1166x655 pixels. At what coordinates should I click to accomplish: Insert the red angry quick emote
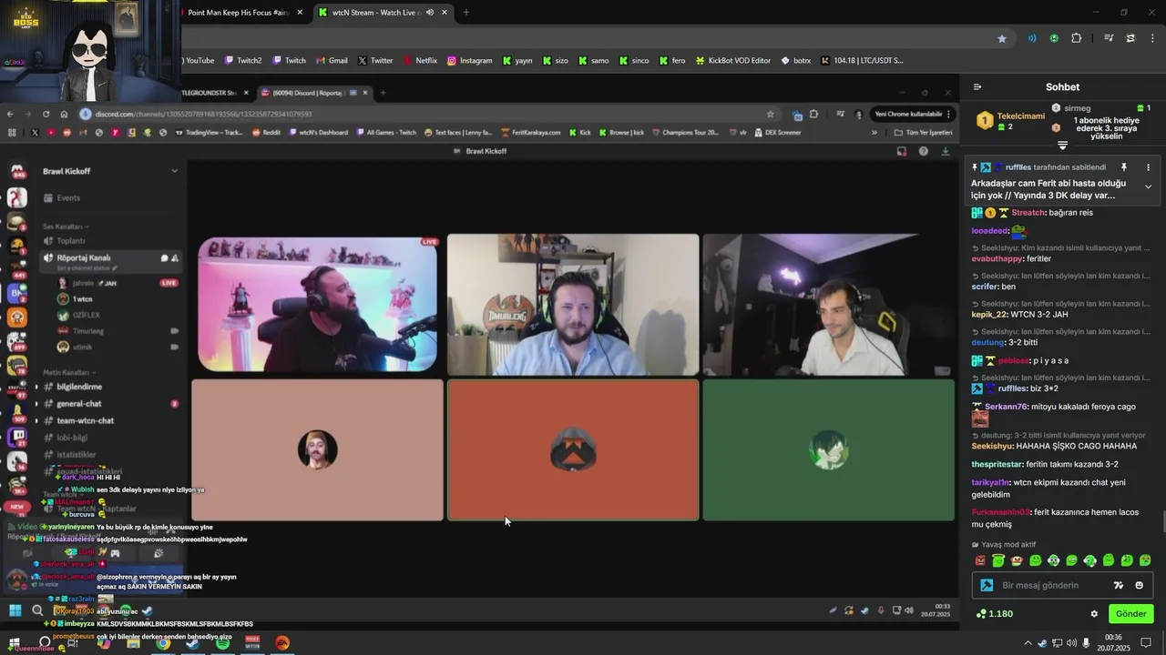pos(980,560)
